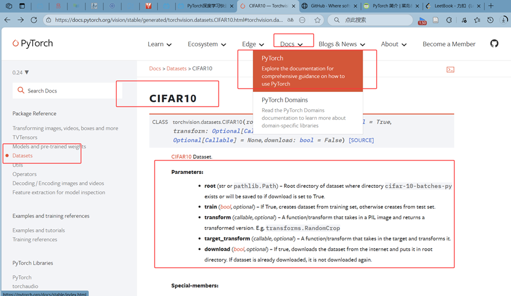Open the workspaces icon in tab bar
The height and width of the screenshot is (296, 511).
point(9,6)
